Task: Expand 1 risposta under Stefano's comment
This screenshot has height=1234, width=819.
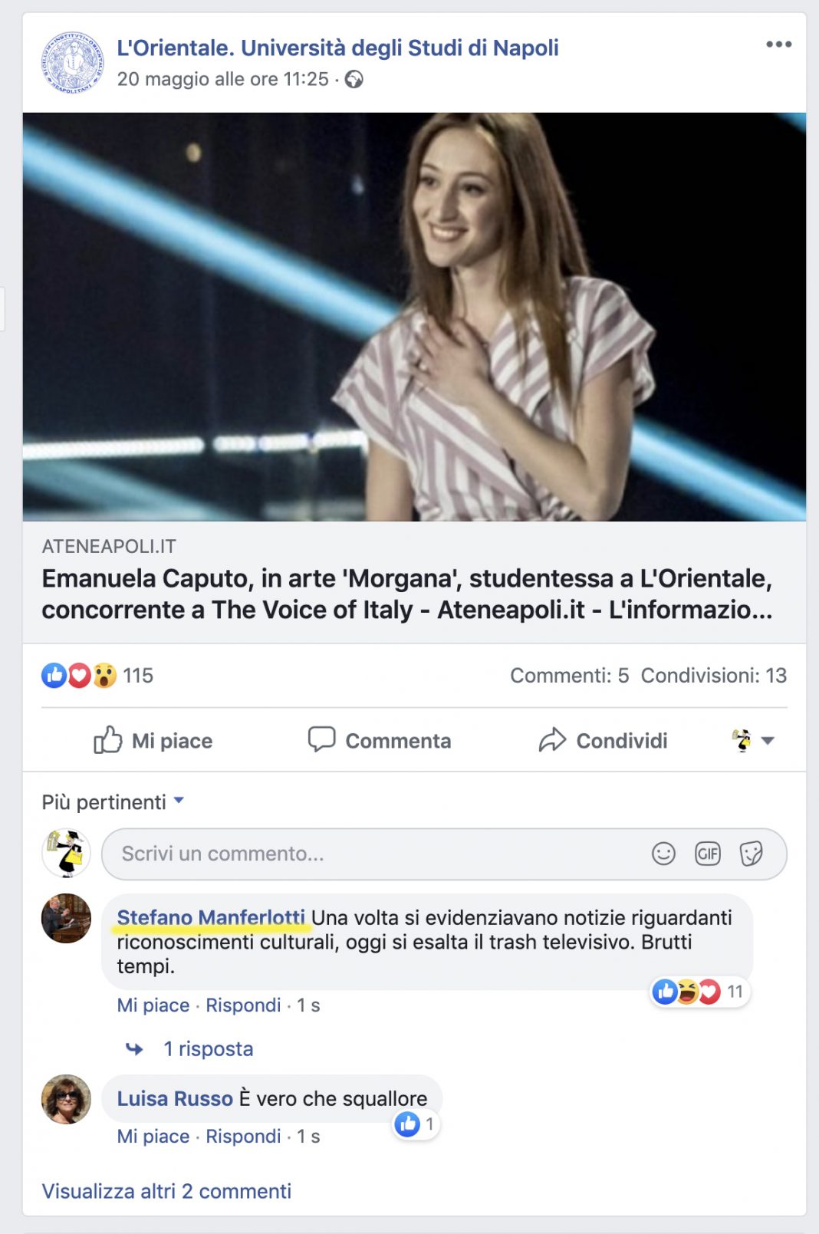Action: click(208, 1049)
